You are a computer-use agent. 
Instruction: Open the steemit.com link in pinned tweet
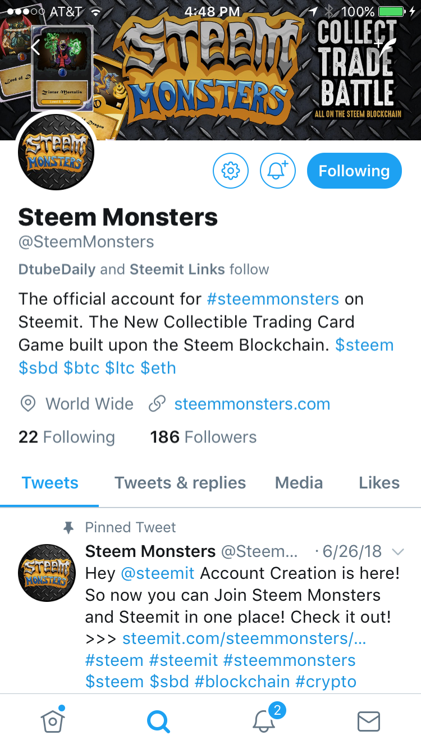pyautogui.click(x=244, y=638)
